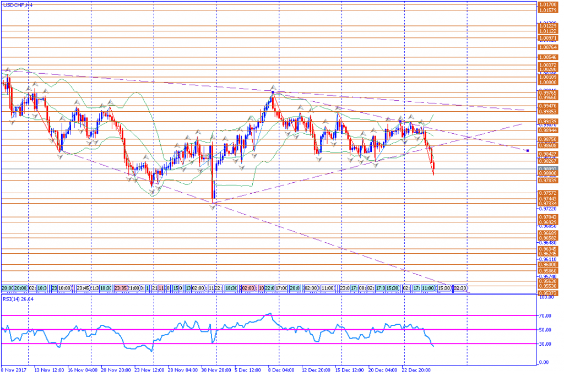This screenshot has width=564, height=376.
Task: Select the 0.99139 price level label
Action: click(x=547, y=121)
